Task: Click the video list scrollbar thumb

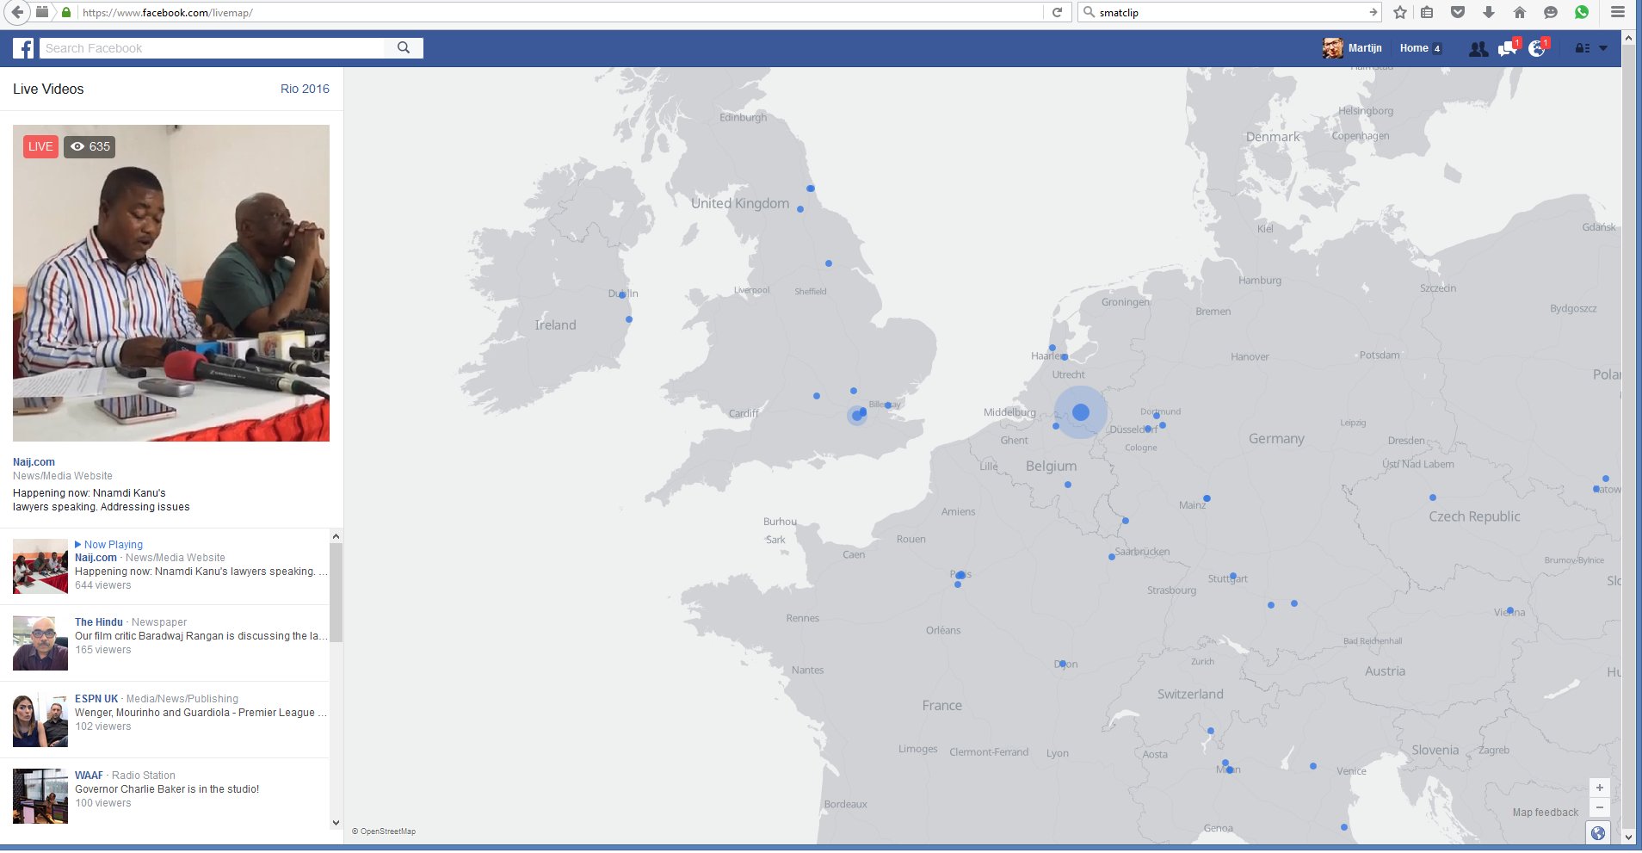Action: 336,592
